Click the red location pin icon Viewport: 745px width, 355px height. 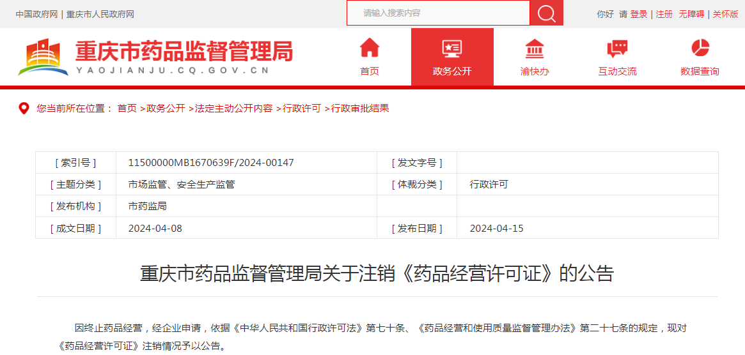pos(24,109)
